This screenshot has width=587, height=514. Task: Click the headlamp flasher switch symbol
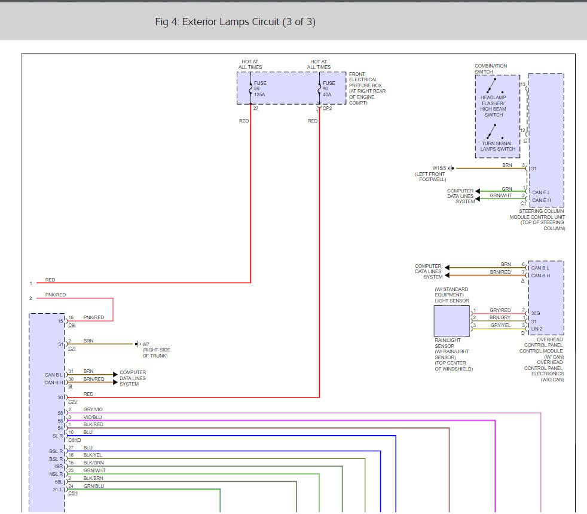(x=494, y=85)
